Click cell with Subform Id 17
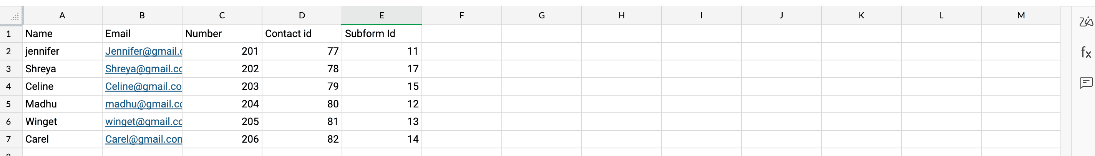The width and height of the screenshot is (1095, 156). click(381, 69)
